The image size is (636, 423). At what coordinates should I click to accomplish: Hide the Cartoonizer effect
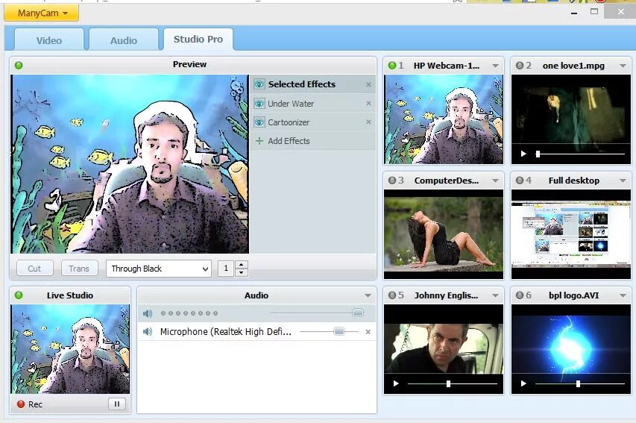coord(259,122)
